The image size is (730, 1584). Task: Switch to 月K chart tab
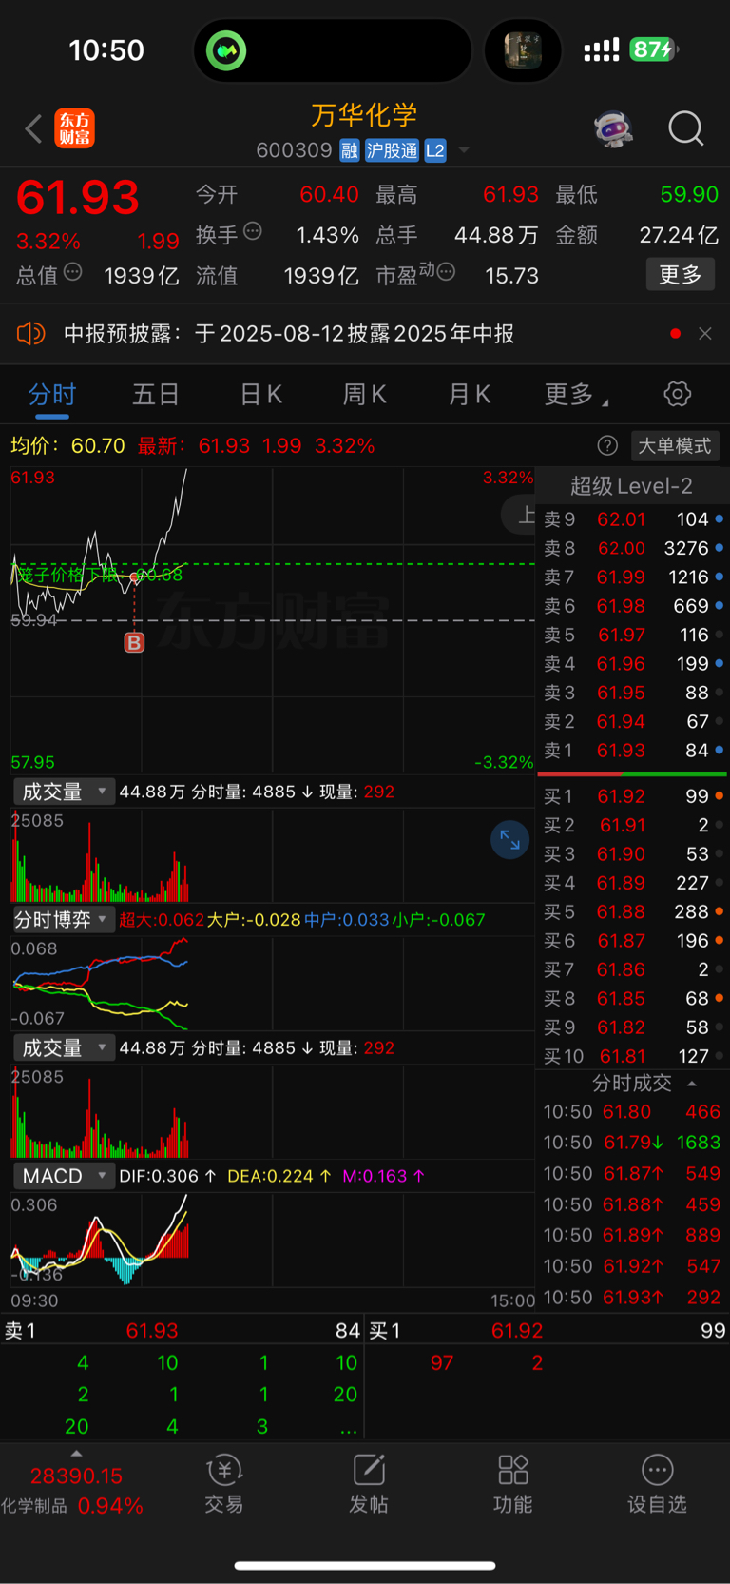tap(470, 394)
